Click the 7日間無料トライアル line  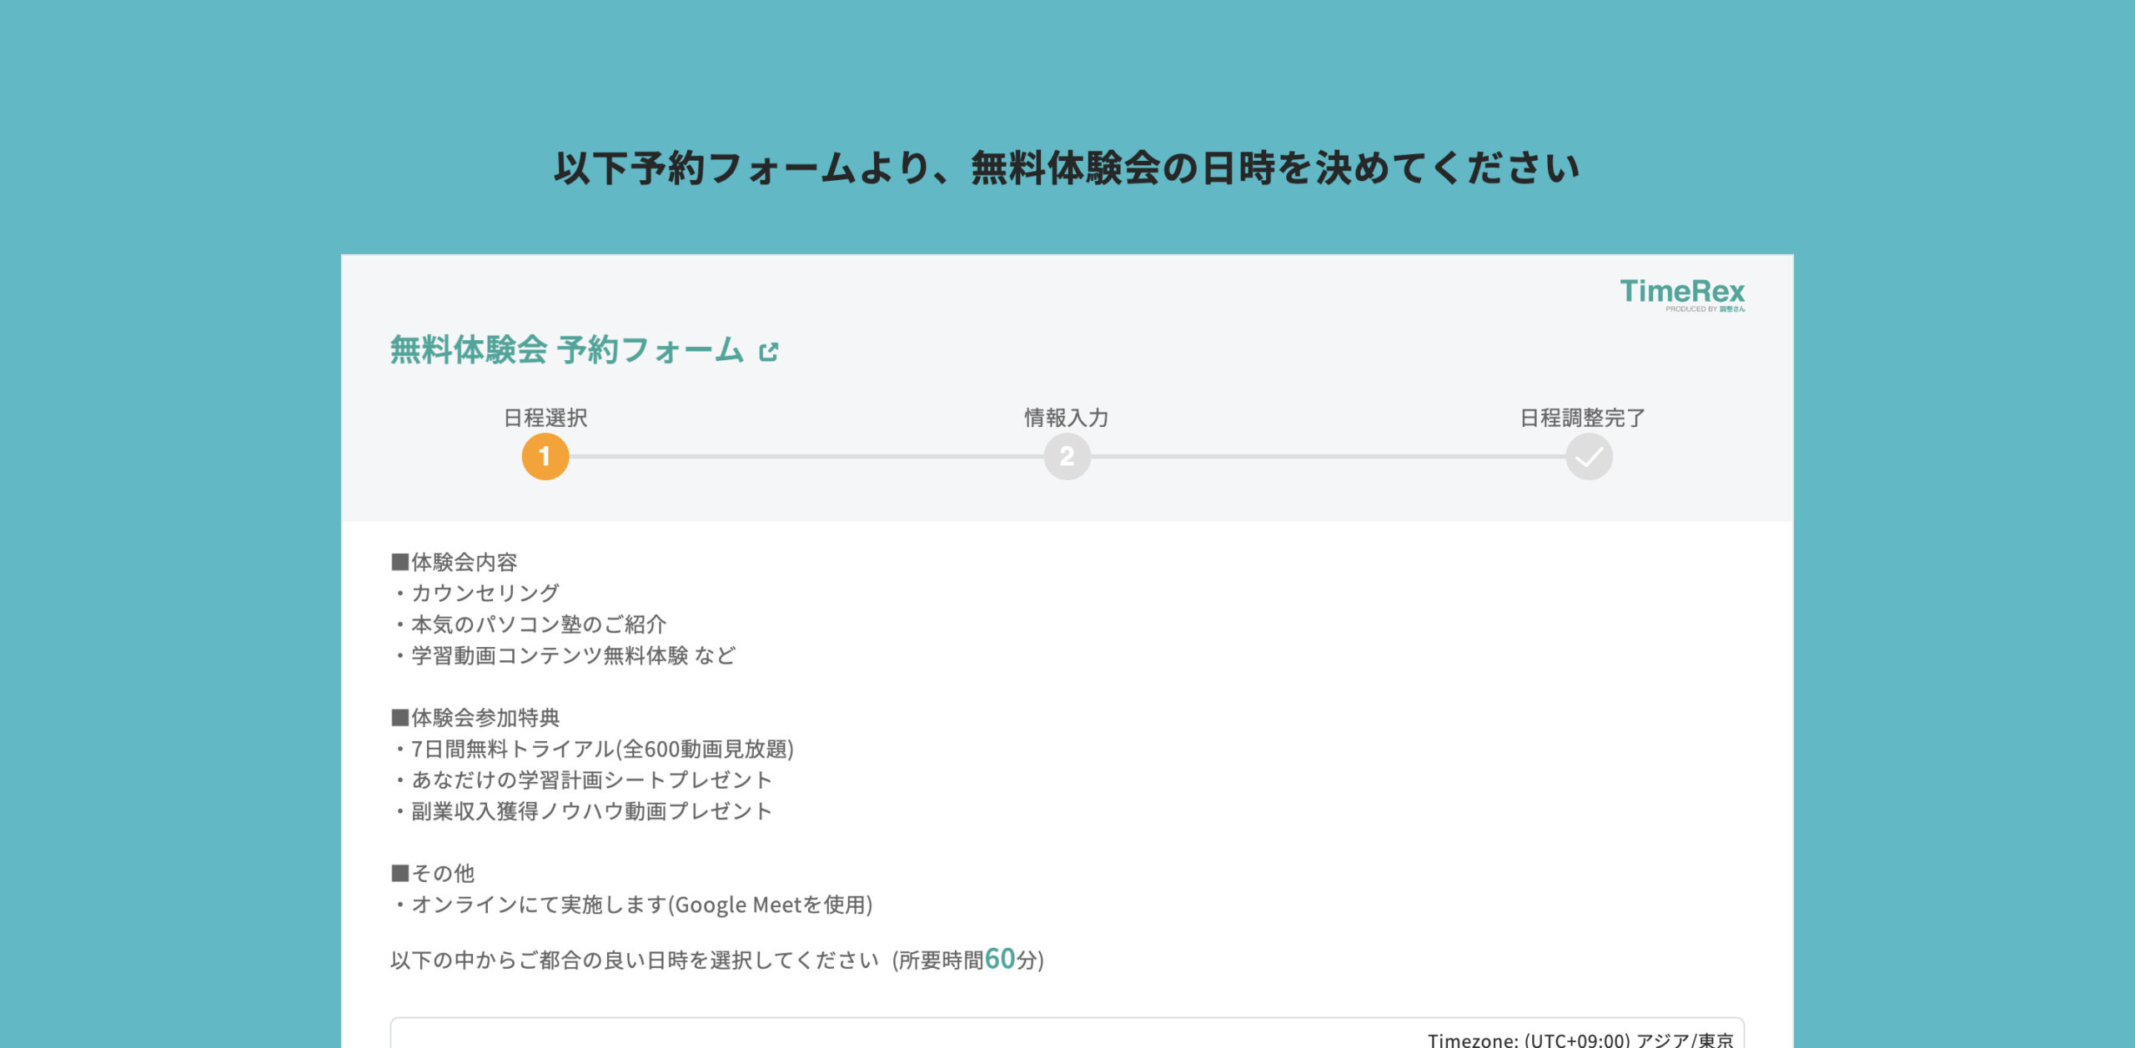pyautogui.click(x=593, y=749)
